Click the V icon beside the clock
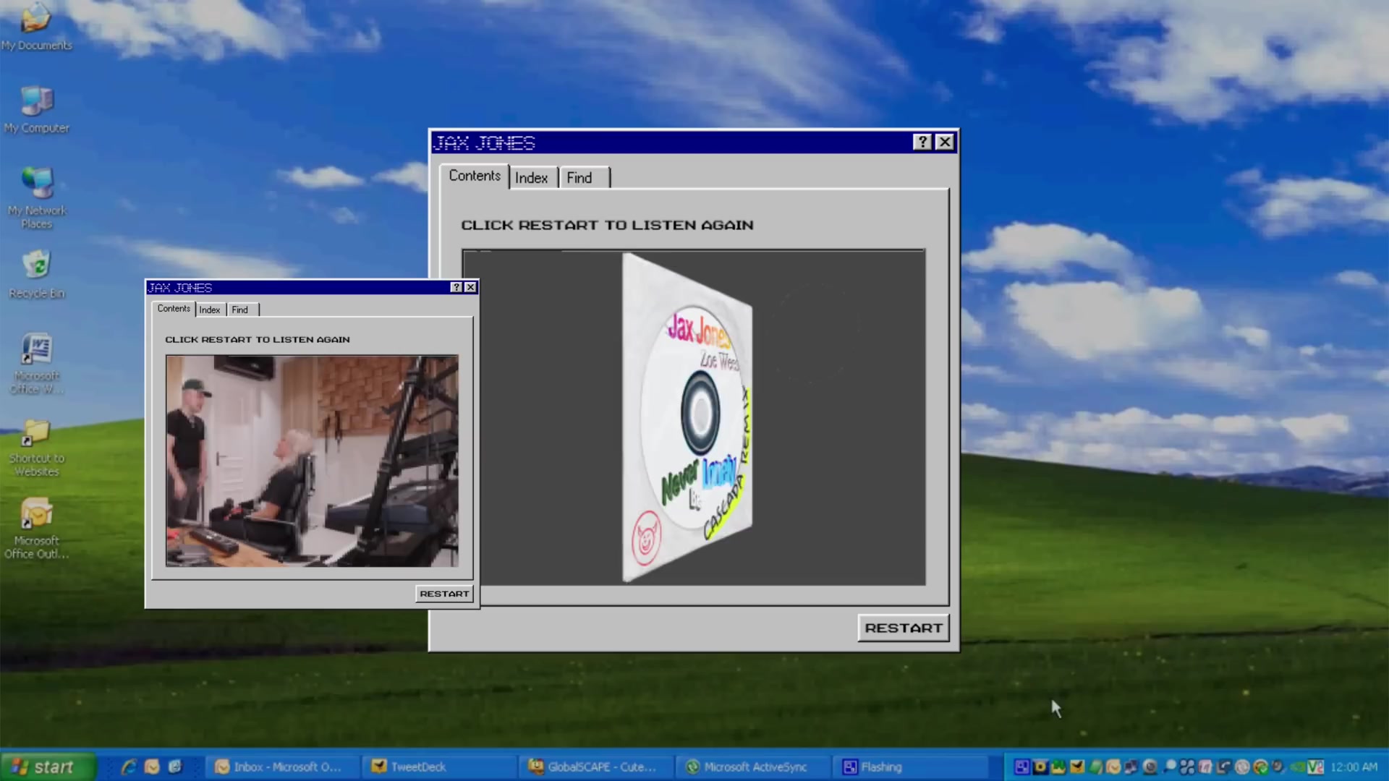Viewport: 1389px width, 781px height. [x=1315, y=767]
